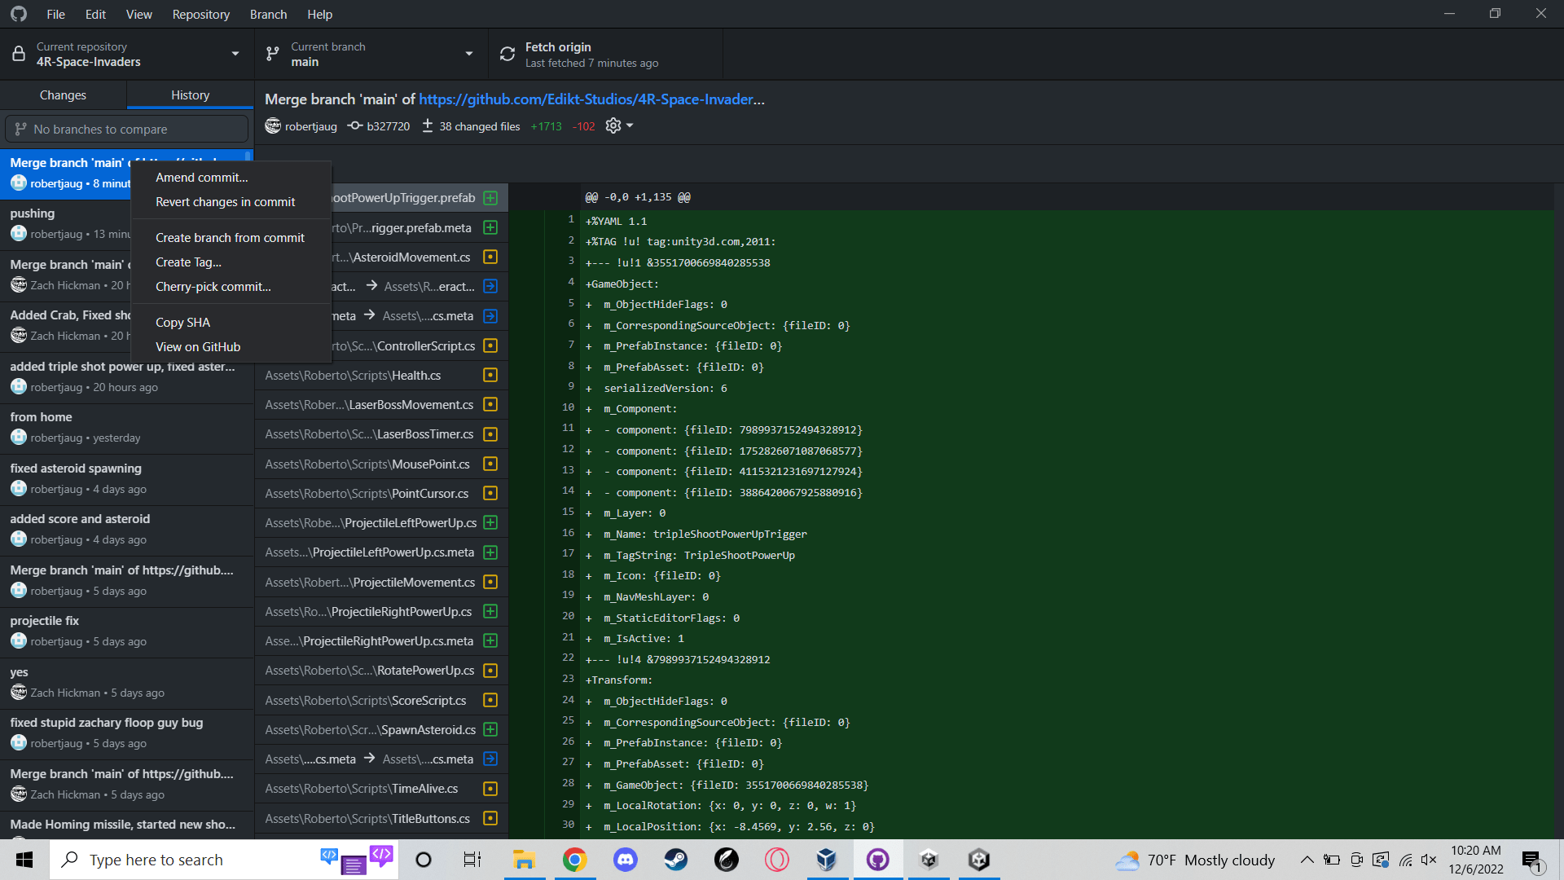Screen dimensions: 1564x880
Task: Launch Unity Hub from the taskbar
Action: (x=929, y=860)
